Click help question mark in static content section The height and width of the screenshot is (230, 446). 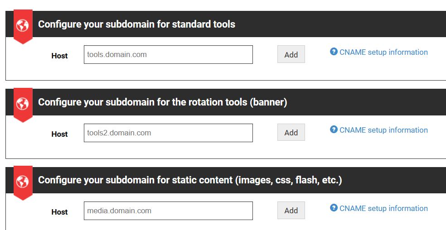pos(334,208)
